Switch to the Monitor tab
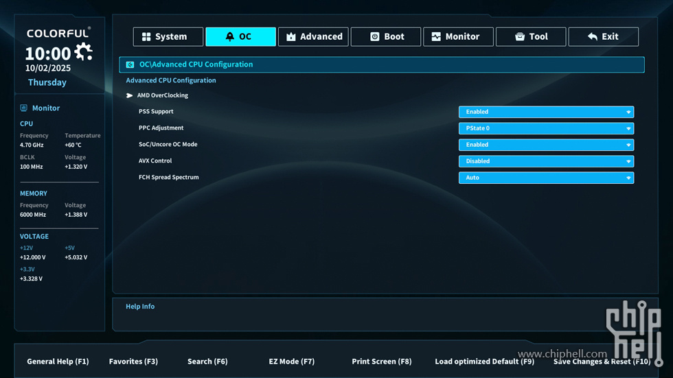Viewport: 673px width, 378px height. (458, 36)
